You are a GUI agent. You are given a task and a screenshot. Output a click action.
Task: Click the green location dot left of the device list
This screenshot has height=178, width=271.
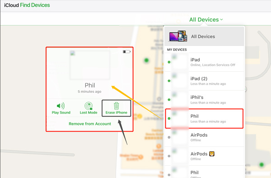pyautogui.click(x=146, y=60)
